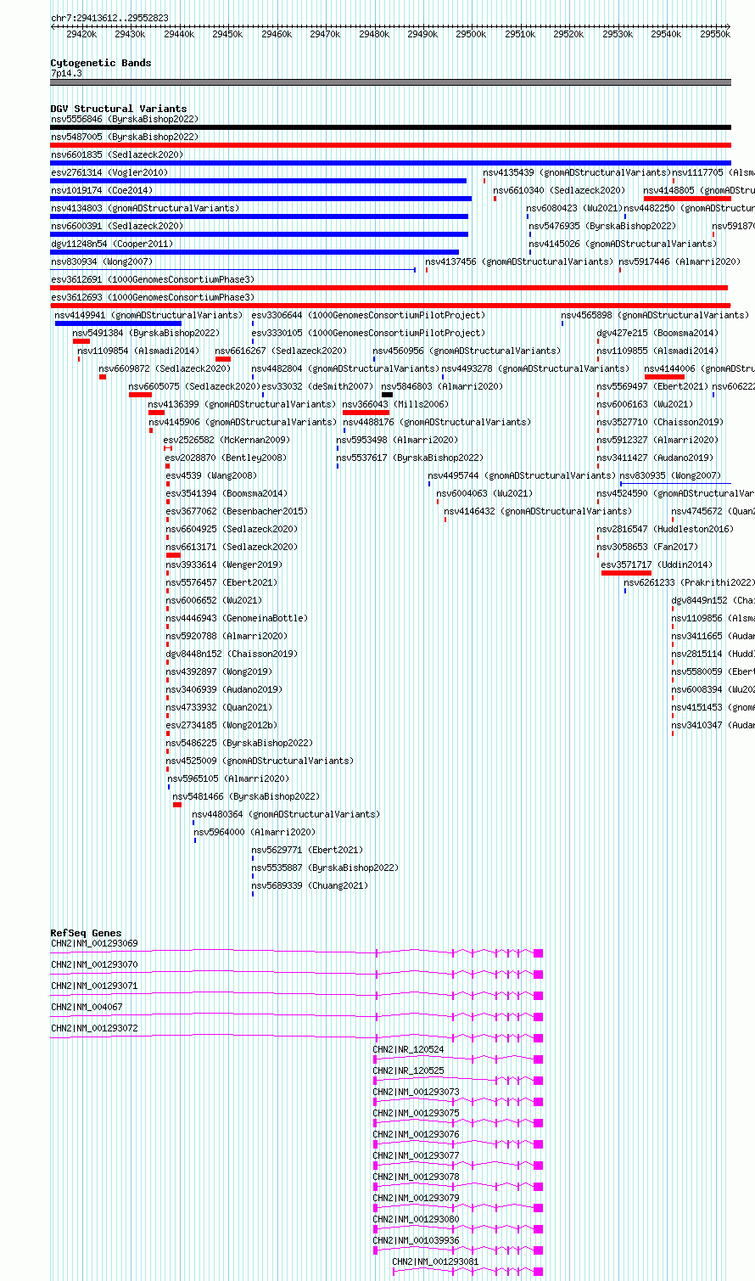This screenshot has height=1281, width=755.
Task: Open esv3571717 (Uddin2014) variant
Action: click(657, 565)
